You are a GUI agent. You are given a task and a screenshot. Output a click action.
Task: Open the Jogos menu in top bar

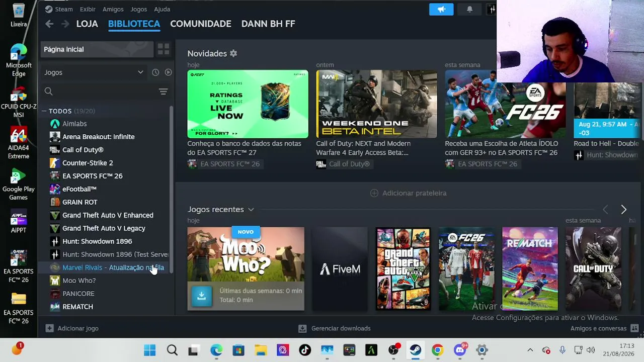pyautogui.click(x=138, y=9)
